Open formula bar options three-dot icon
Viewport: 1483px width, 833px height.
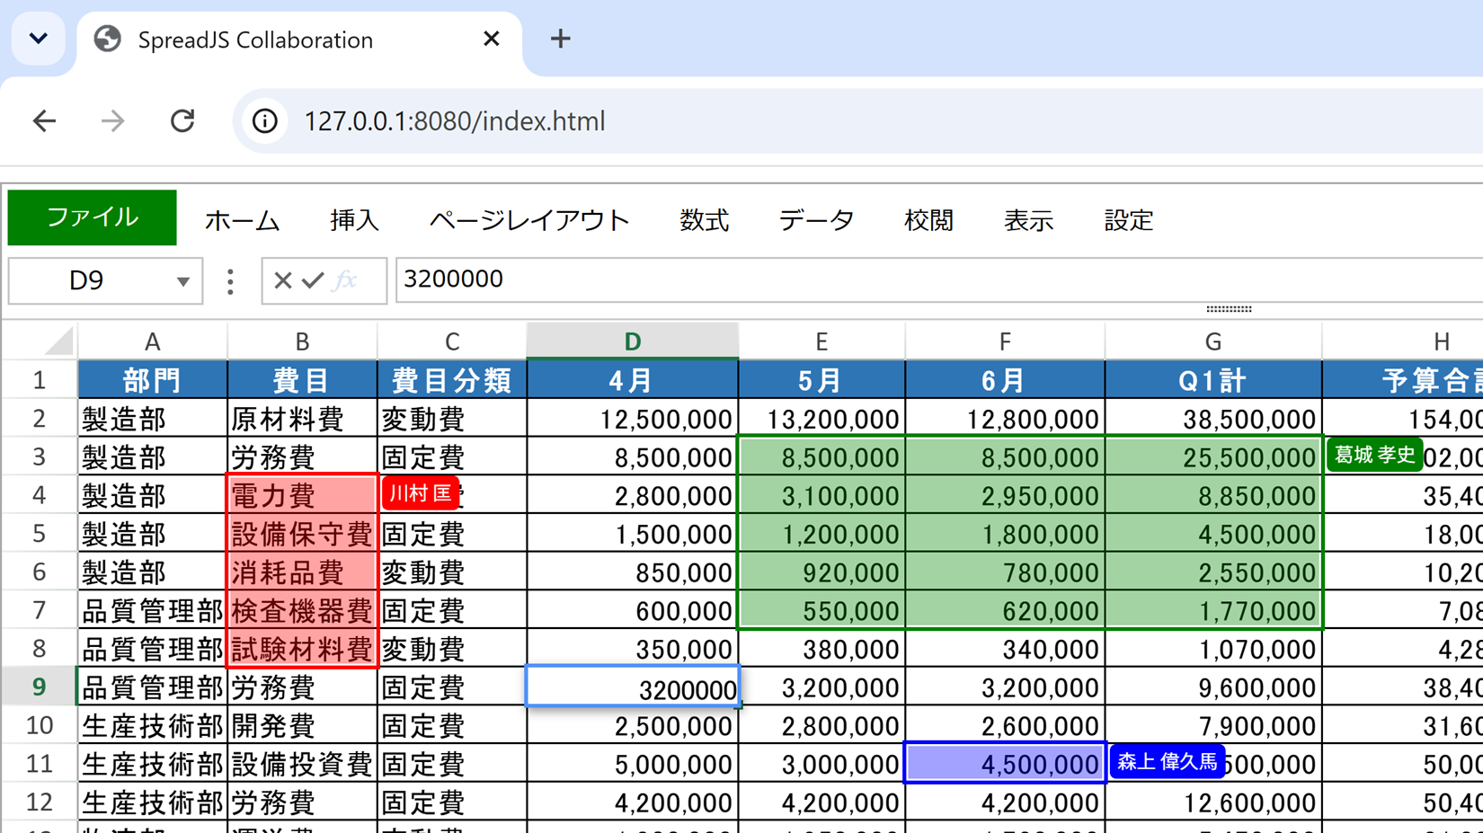231,281
